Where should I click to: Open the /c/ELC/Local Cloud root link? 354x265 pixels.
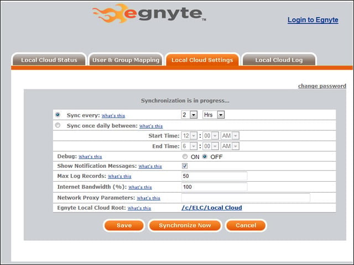pyautogui.click(x=212, y=208)
